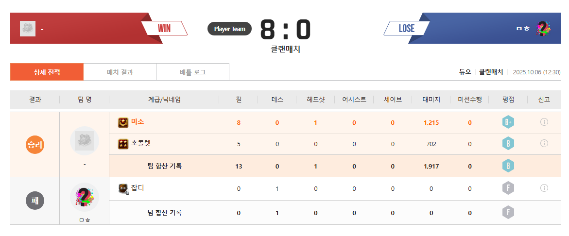Viewport: 569px width, 236px height.
Task: Click the Player Team badge
Action: pos(230,29)
